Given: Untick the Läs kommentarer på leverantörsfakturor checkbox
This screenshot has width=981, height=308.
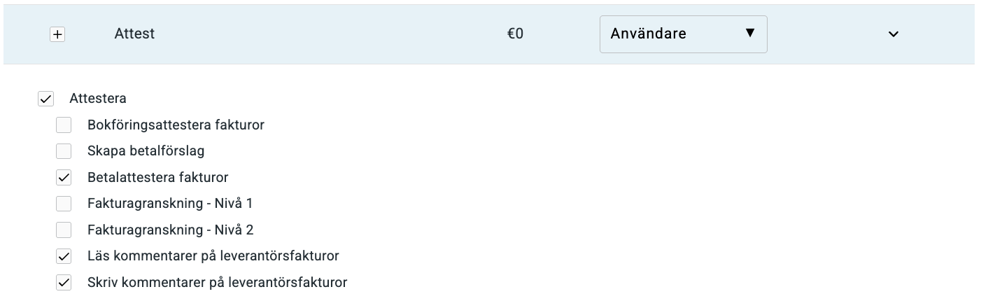Looking at the screenshot, I should [64, 256].
